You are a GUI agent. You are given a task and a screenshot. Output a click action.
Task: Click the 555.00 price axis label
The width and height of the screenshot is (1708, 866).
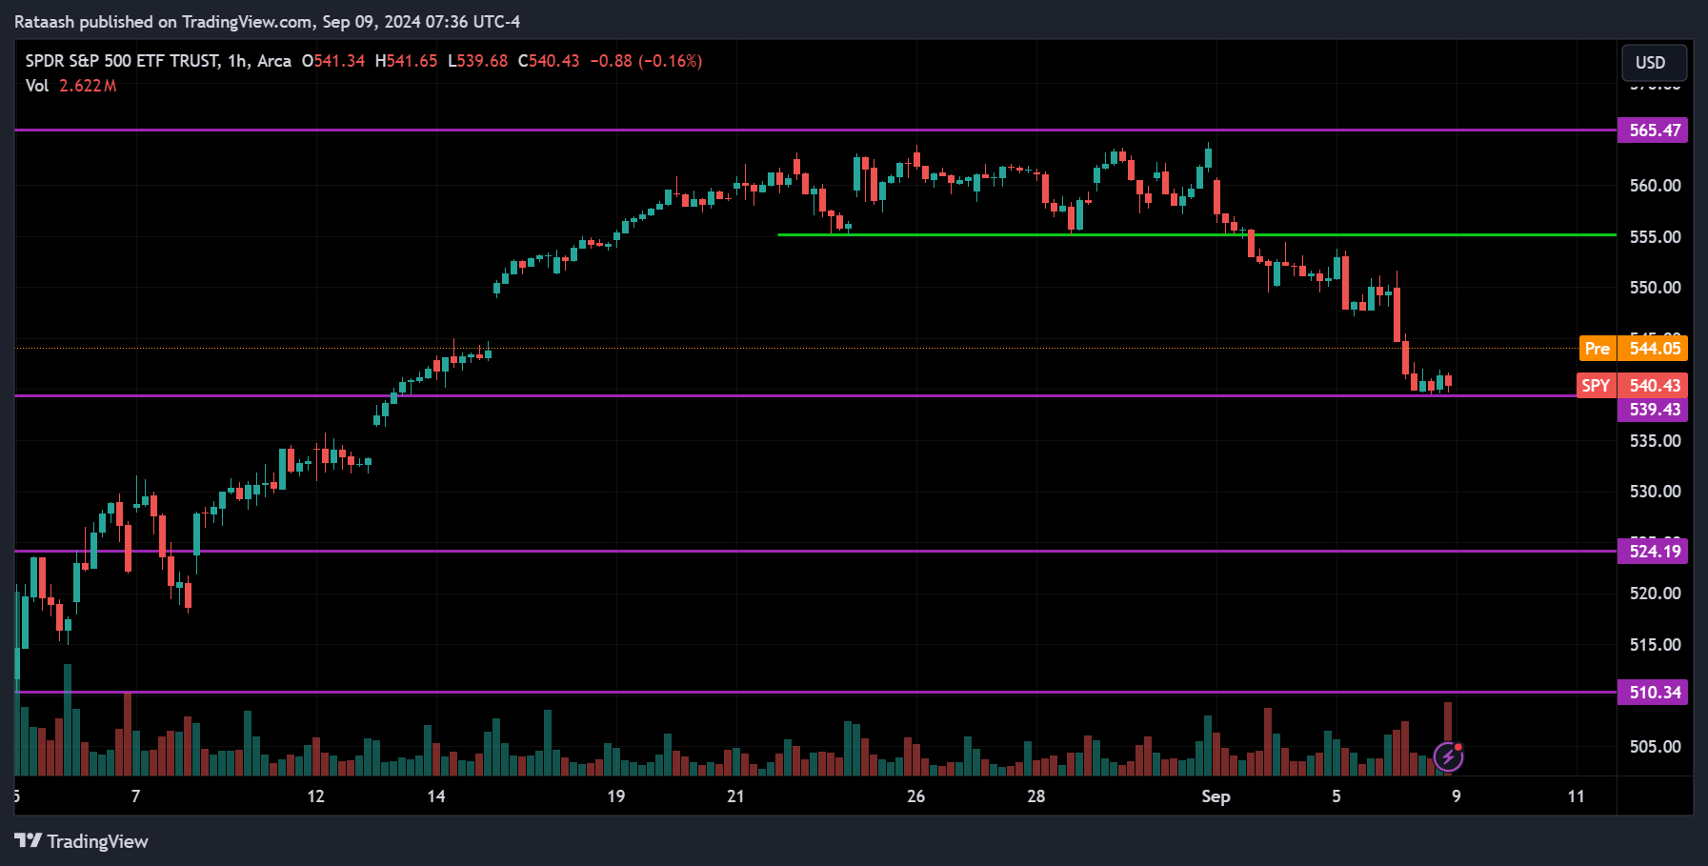point(1655,237)
